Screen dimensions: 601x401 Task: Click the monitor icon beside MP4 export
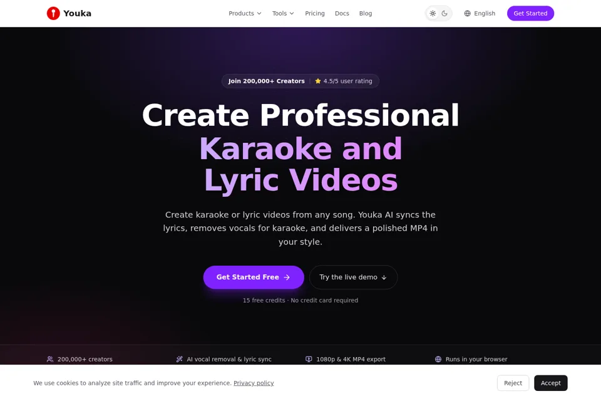[x=309, y=359]
